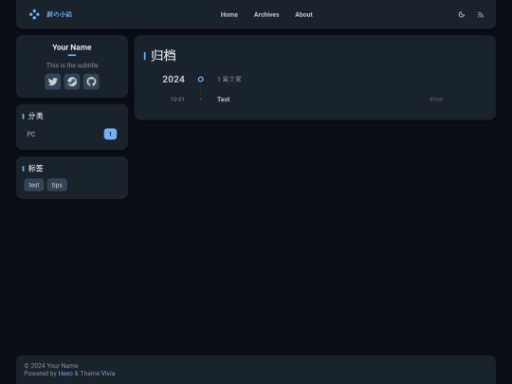This screenshot has width=512, height=384.
Task: Click the Your Name profile heading
Action: [x=72, y=47]
